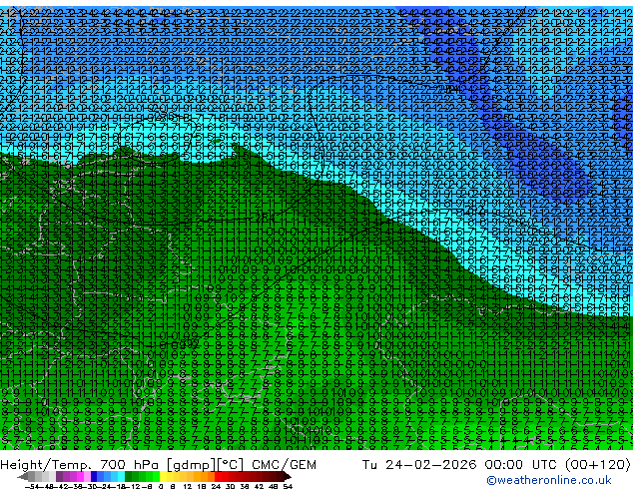Click the (00+120) forecast hour label
The image size is (633, 489).
coord(597,465)
